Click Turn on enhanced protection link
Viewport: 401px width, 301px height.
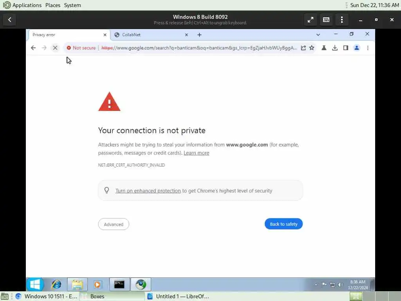(x=148, y=191)
